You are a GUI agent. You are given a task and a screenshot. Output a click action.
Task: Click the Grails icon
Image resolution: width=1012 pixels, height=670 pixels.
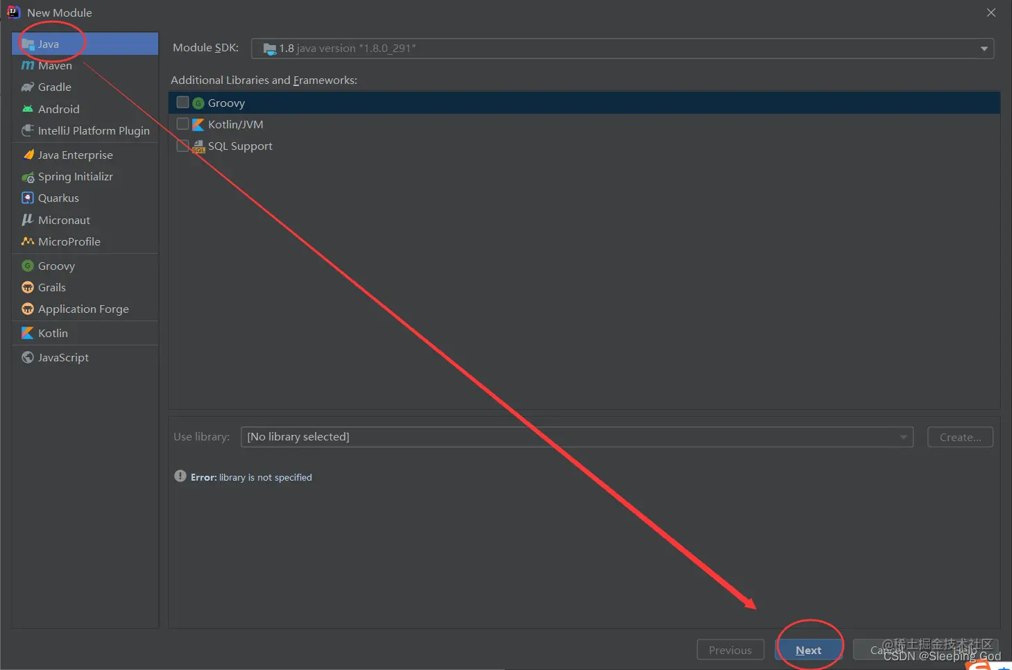tap(28, 287)
